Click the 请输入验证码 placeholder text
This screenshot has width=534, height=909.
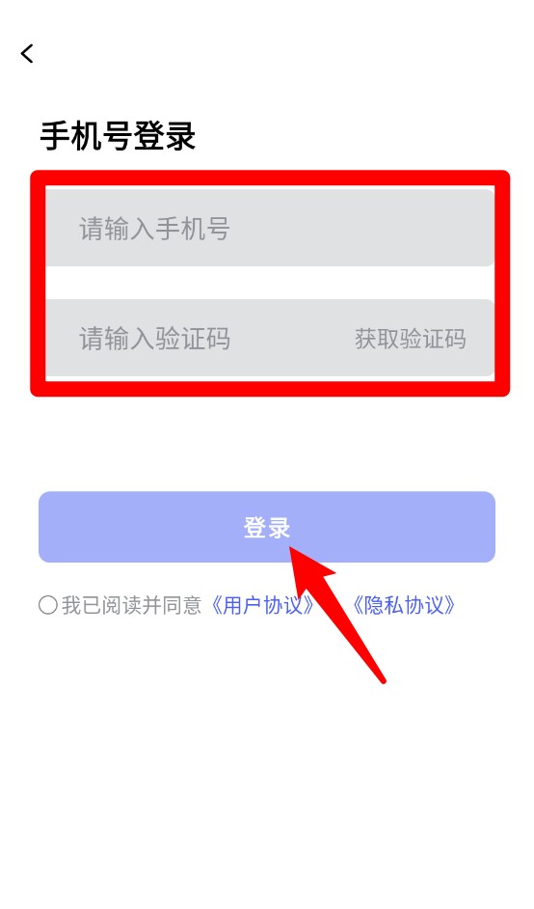pyautogui.click(x=154, y=339)
